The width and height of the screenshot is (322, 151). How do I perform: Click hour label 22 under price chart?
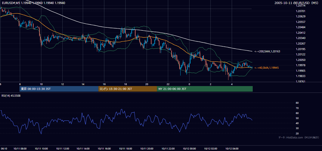(168, 84)
